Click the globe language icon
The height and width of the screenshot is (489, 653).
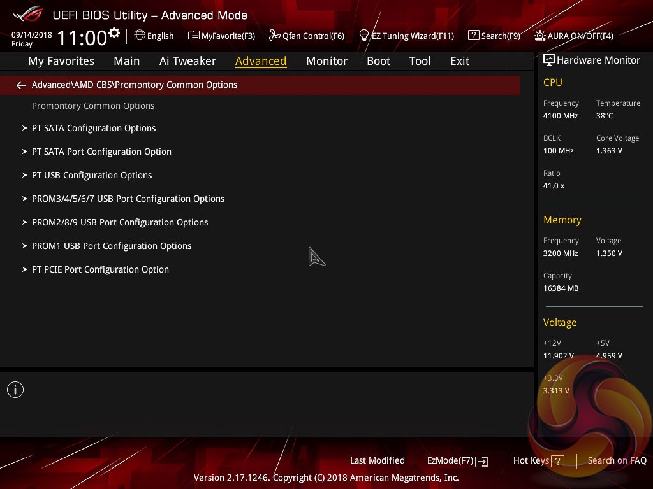click(140, 36)
